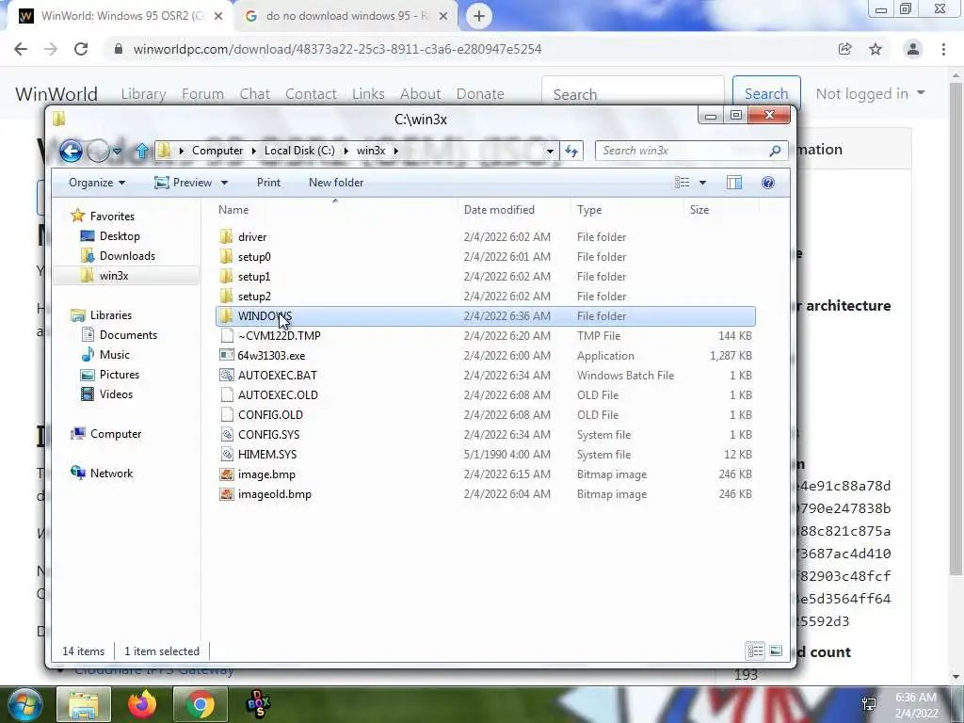Select the 64w31303.exe application file

tap(271, 355)
